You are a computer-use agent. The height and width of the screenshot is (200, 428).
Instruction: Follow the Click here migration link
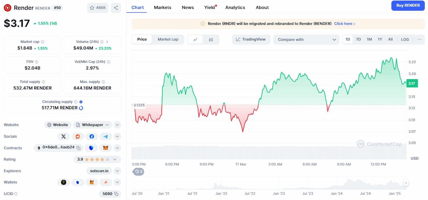[345, 24]
